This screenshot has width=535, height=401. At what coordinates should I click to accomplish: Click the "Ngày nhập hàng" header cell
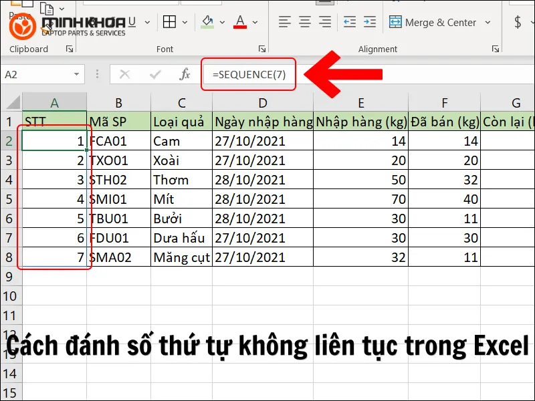pyautogui.click(x=263, y=122)
